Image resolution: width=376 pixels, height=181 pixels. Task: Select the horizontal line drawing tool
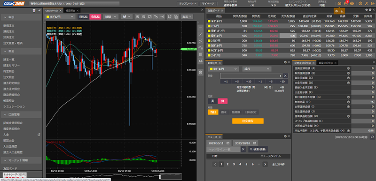click(x=201, y=28)
